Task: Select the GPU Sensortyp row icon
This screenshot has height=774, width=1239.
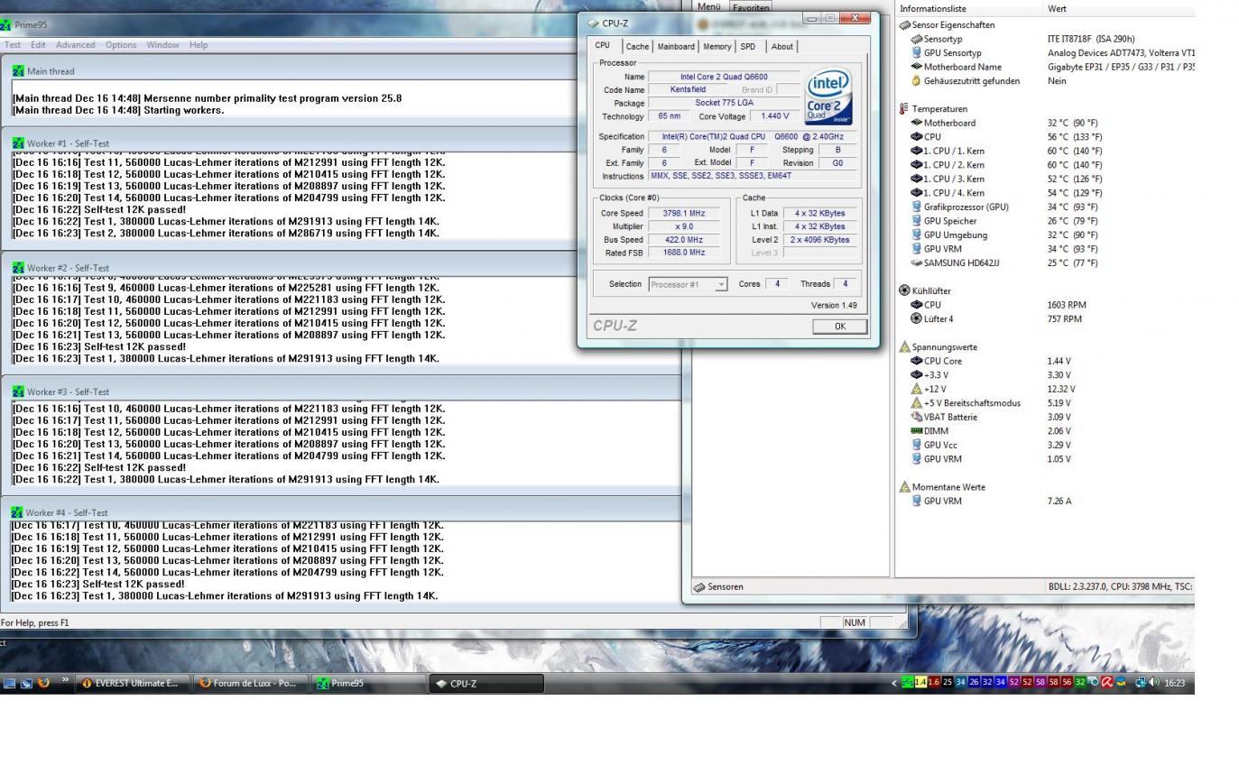Action: pos(917,53)
